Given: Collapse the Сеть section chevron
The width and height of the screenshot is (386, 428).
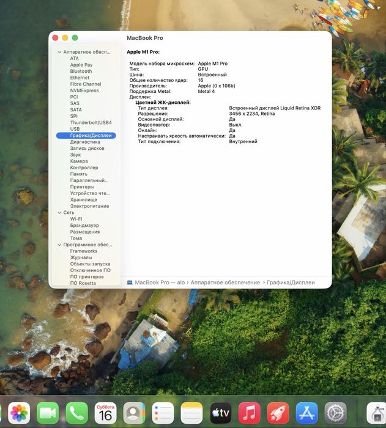Looking at the screenshot, I should pos(59,212).
